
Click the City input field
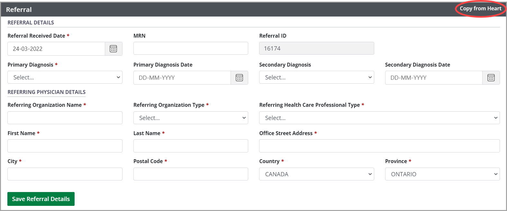point(65,174)
